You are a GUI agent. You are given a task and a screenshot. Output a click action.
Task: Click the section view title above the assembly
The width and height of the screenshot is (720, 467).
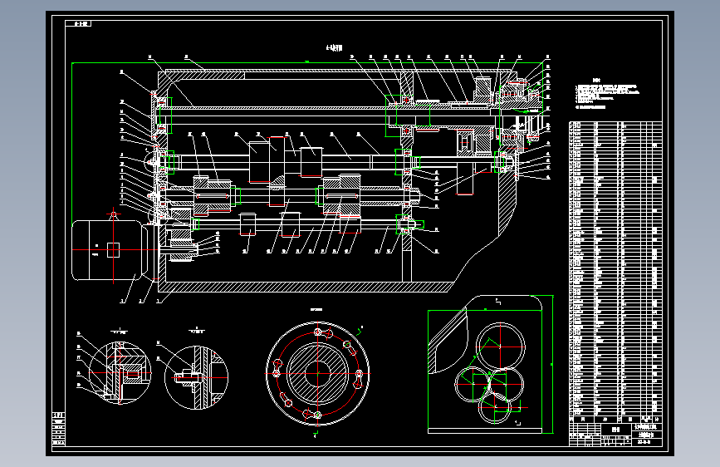point(335,48)
